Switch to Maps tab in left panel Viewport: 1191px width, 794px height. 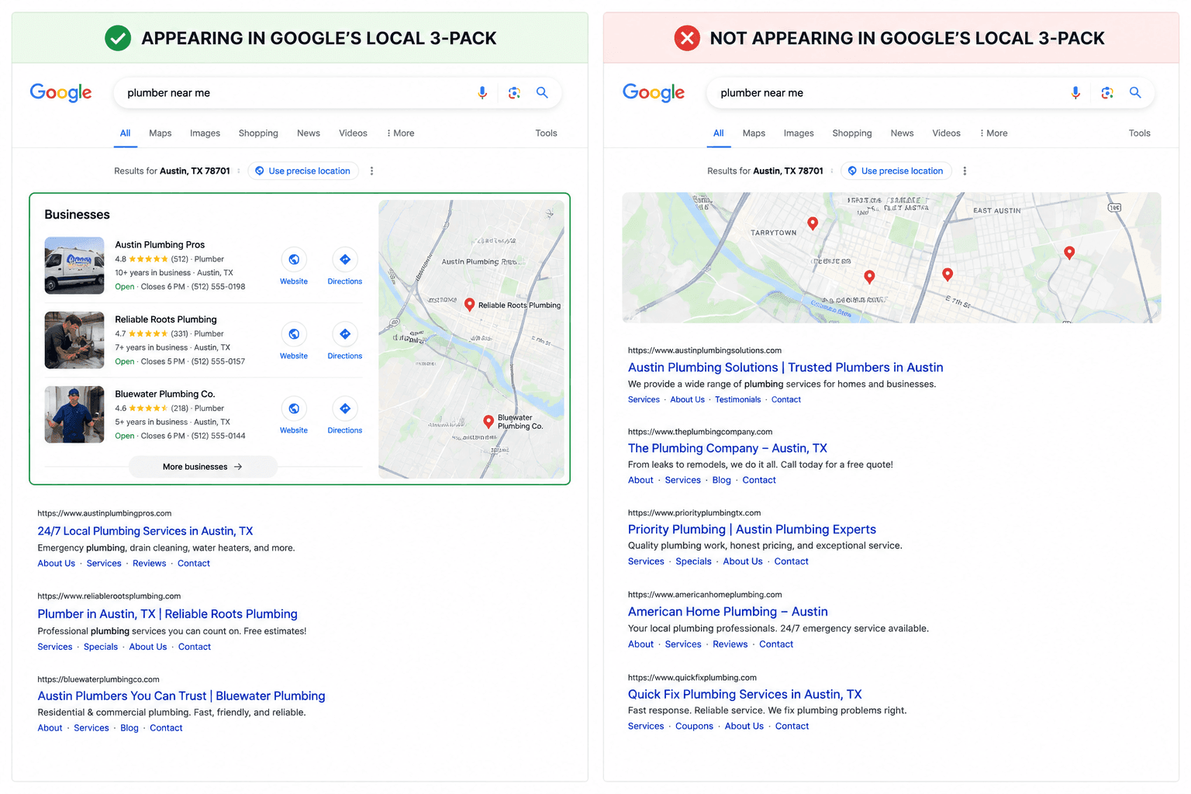161,133
